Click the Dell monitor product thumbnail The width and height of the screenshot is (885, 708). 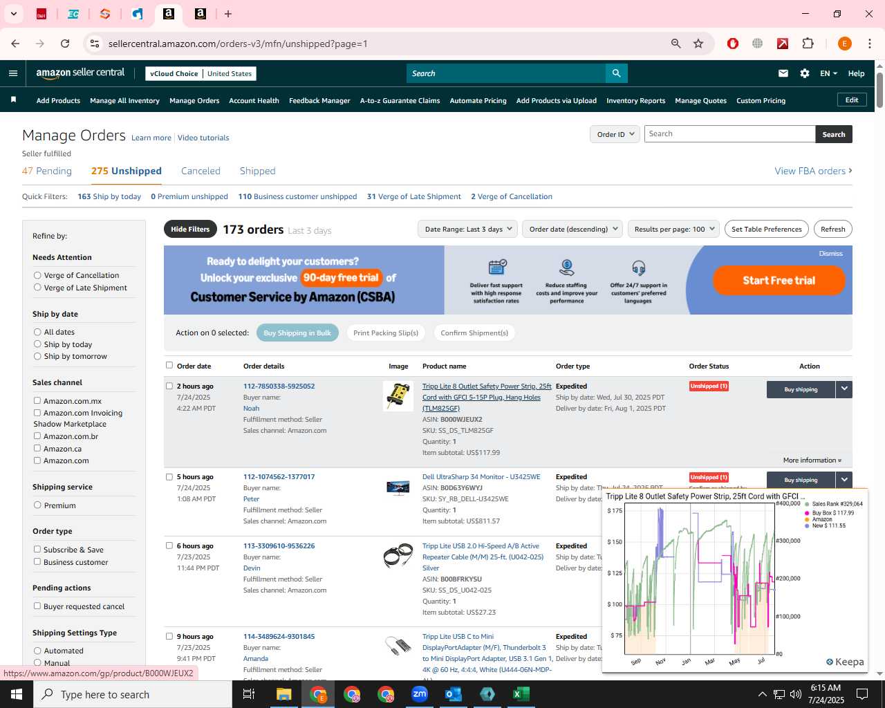point(398,487)
